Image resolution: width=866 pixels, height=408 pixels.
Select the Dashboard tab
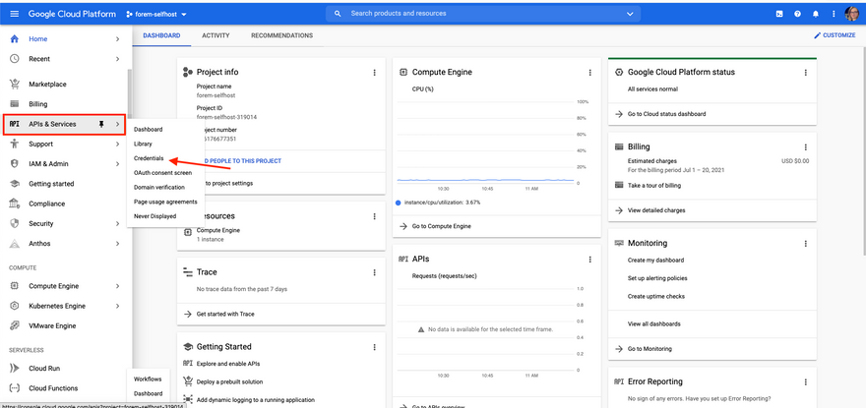pyautogui.click(x=161, y=35)
